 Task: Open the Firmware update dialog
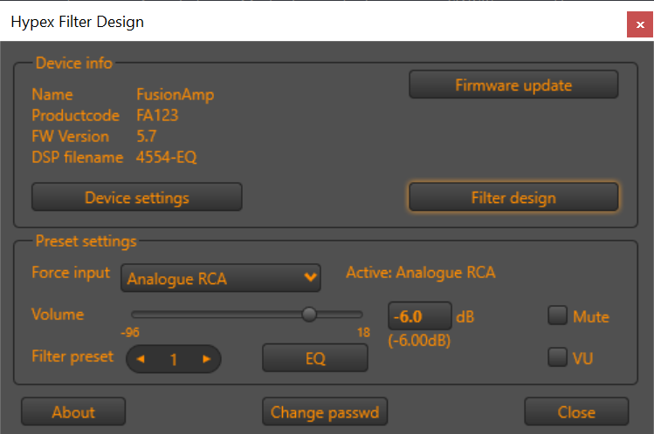pos(513,85)
